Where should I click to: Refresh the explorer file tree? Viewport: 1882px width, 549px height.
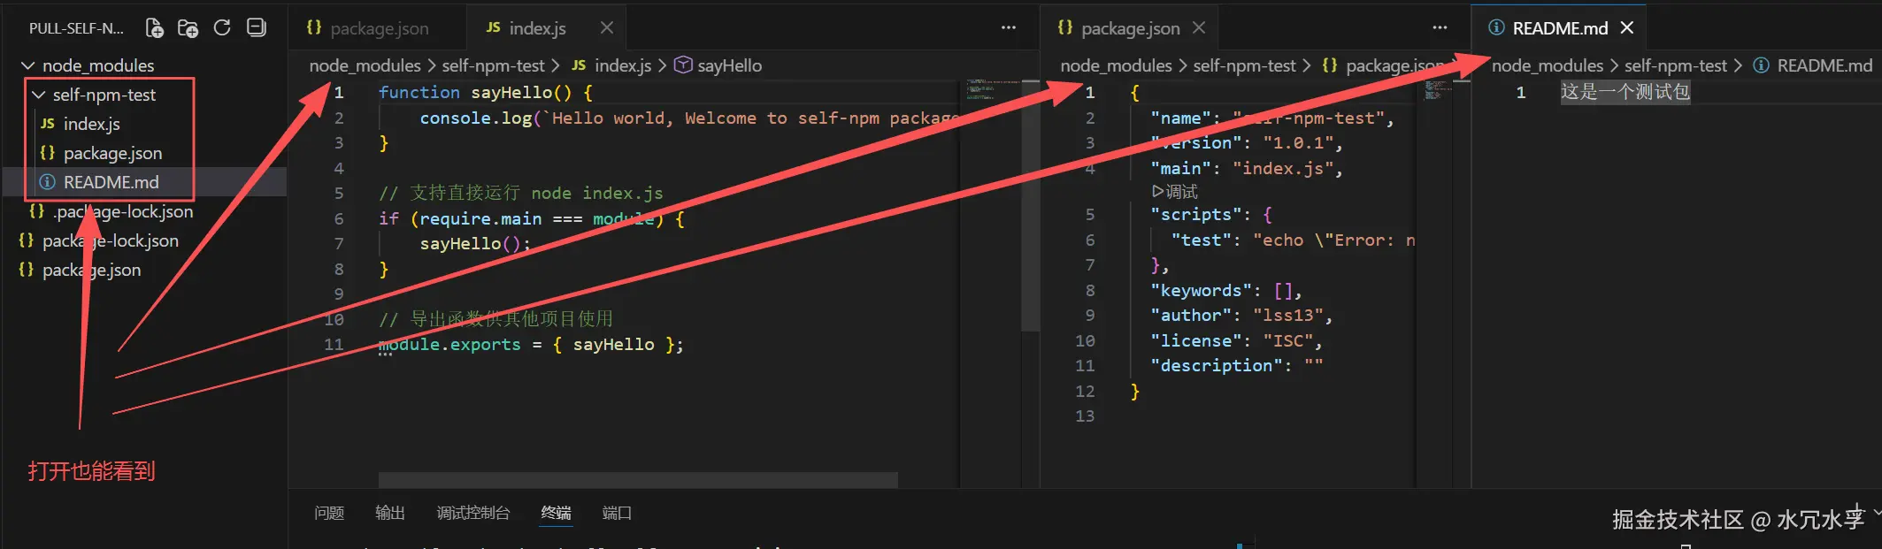[222, 28]
